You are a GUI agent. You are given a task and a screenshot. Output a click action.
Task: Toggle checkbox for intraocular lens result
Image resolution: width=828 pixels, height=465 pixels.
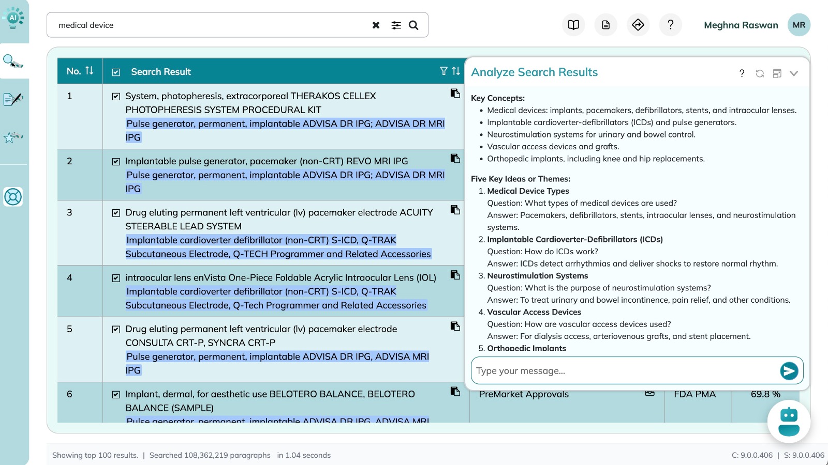(116, 278)
